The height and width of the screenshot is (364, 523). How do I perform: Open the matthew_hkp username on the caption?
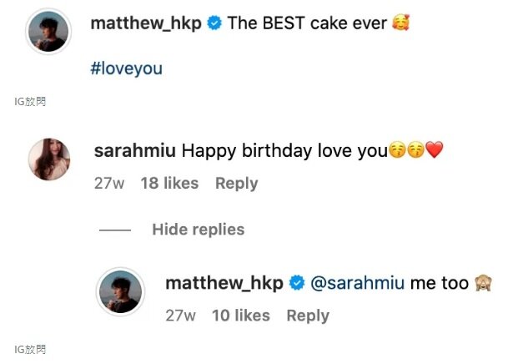point(145,23)
